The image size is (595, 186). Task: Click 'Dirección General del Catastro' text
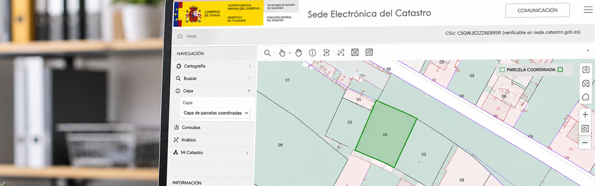pos(279,19)
